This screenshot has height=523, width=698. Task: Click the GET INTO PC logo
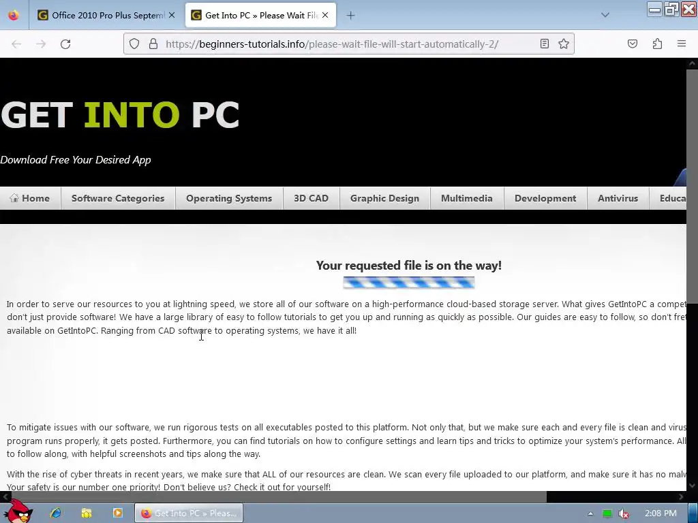(x=120, y=114)
